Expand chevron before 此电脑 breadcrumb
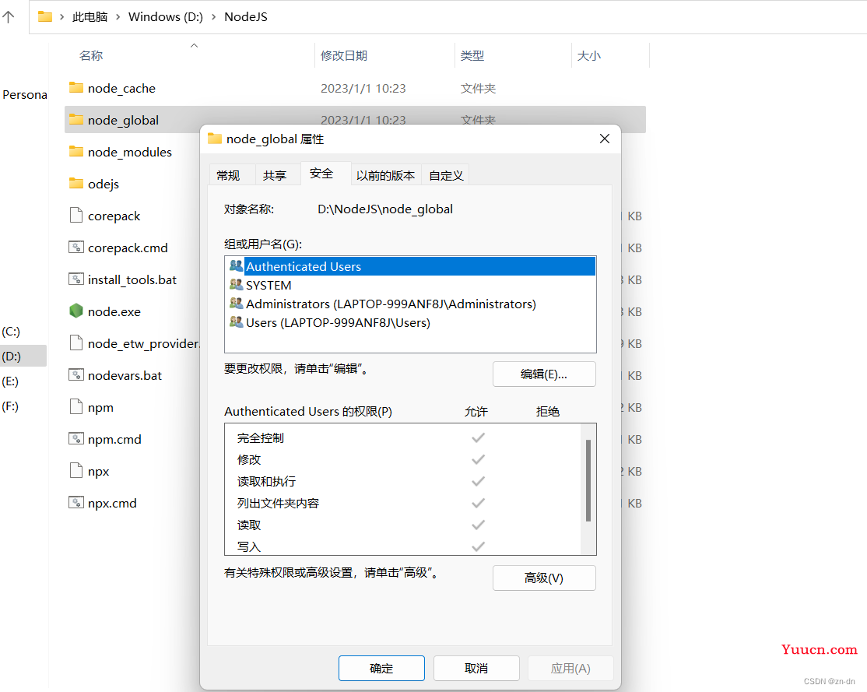Viewport: 867px width, 692px height. click(62, 16)
